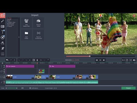Click the Split scissors icon
Screen dimensions: 137x103
pos(19,60)
